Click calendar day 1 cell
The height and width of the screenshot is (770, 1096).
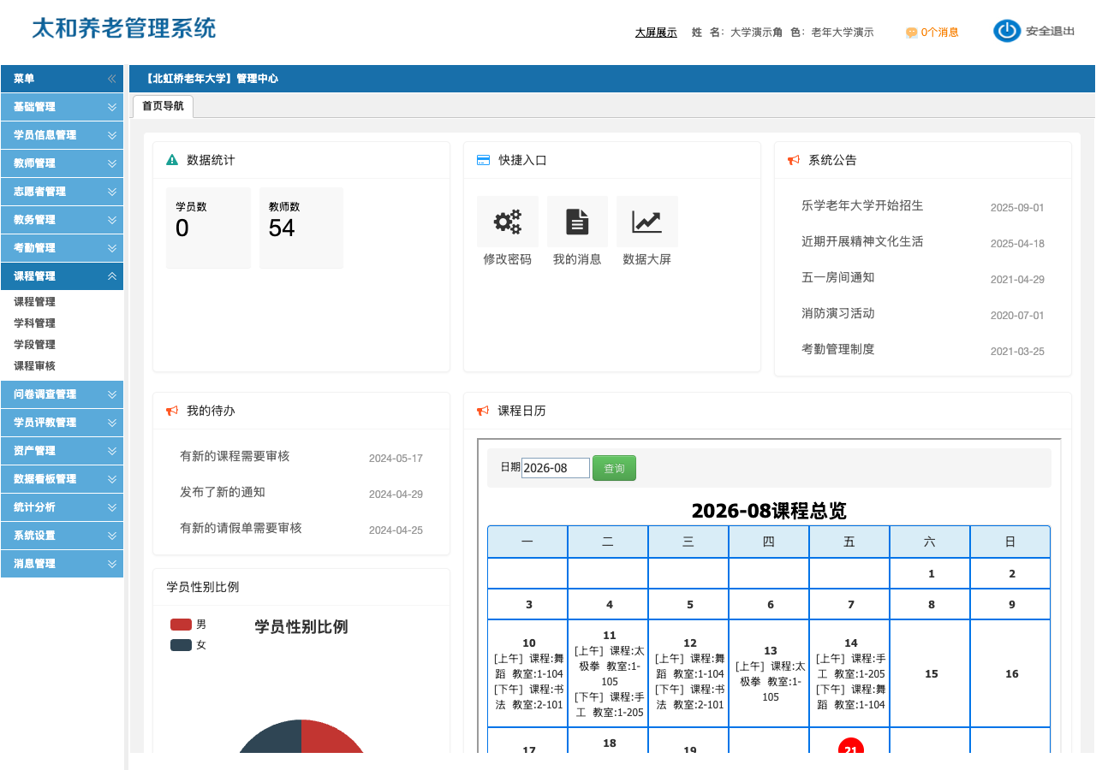coord(930,573)
